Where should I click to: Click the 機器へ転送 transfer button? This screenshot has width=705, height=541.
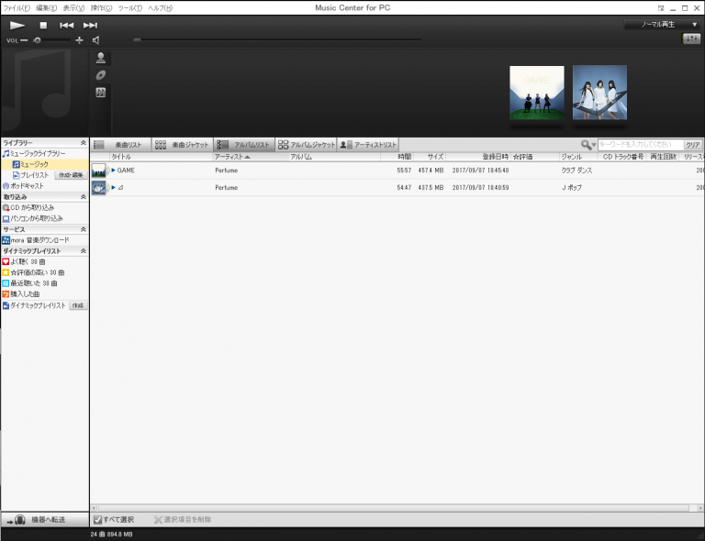pyautogui.click(x=44, y=519)
